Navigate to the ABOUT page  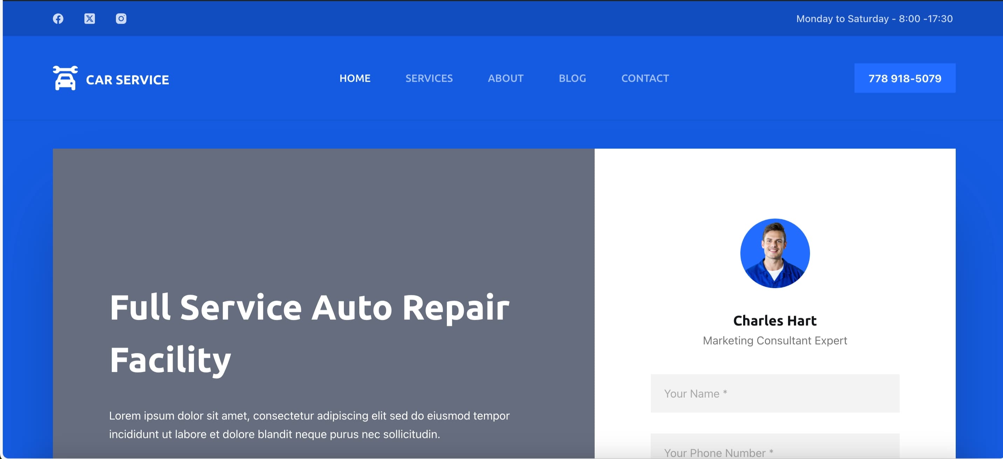pyautogui.click(x=505, y=78)
